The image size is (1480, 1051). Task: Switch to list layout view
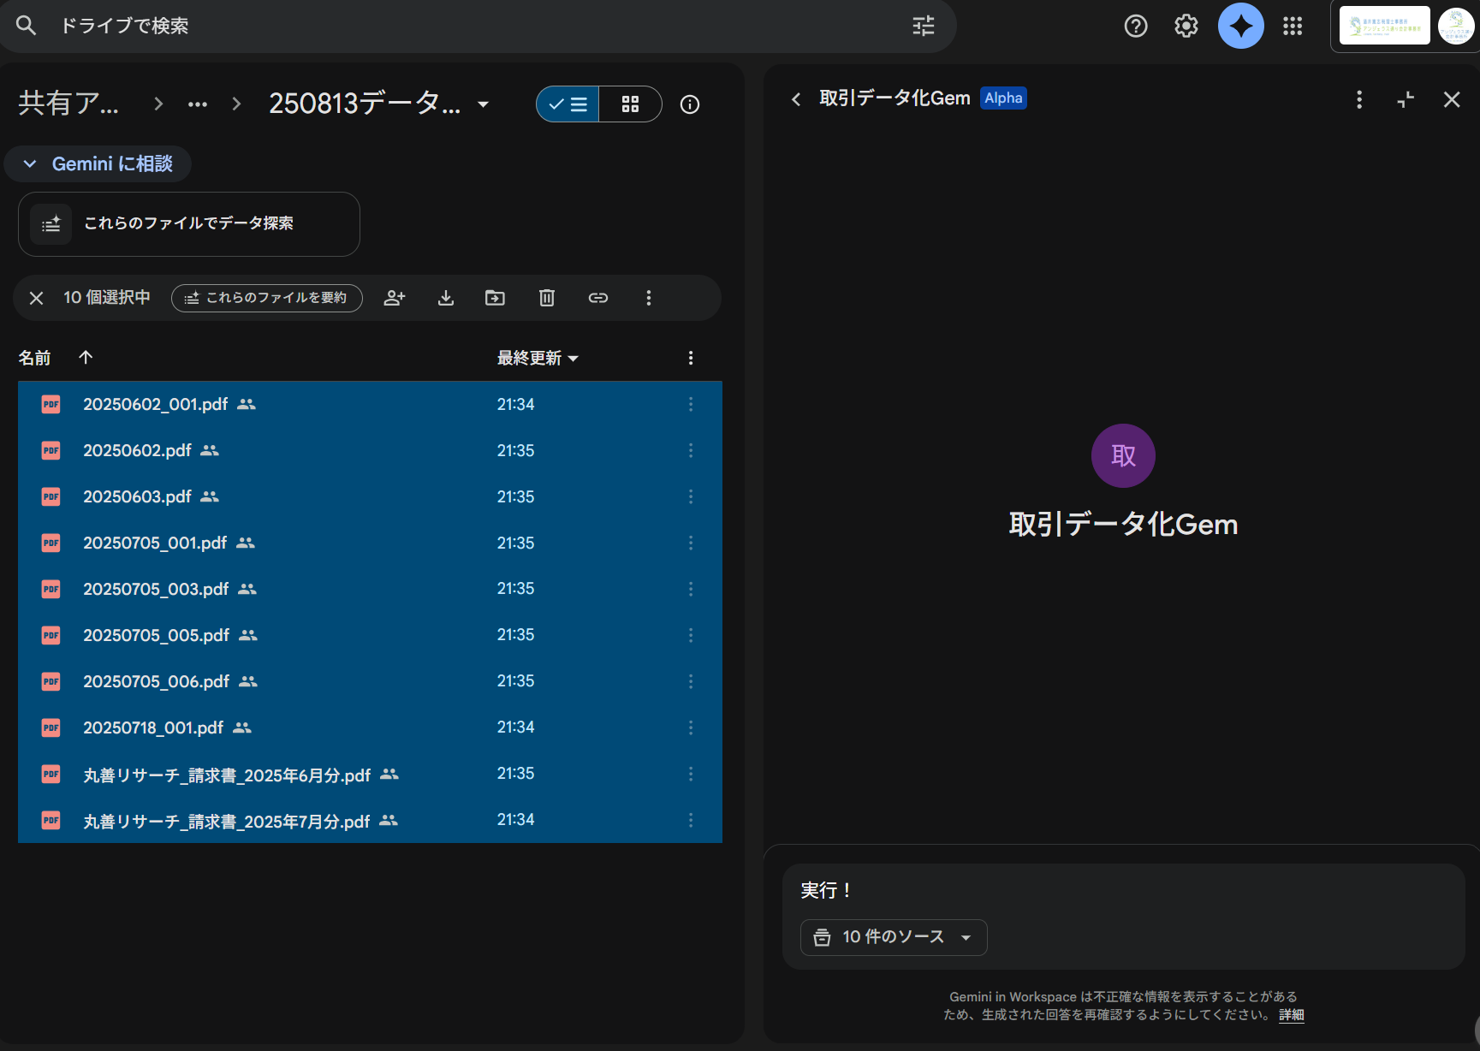pyautogui.click(x=568, y=104)
